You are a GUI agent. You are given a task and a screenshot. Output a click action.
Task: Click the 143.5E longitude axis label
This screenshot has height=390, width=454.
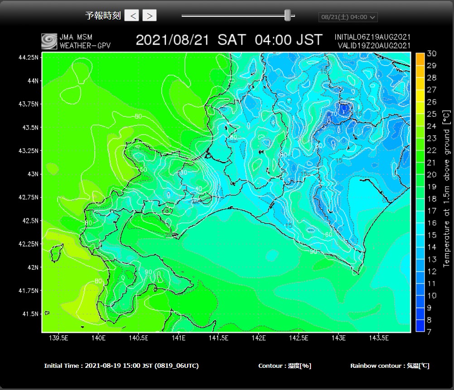pos(378,338)
